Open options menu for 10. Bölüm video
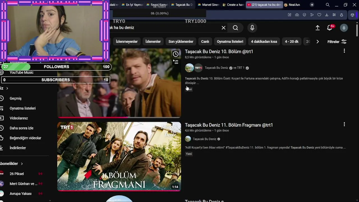This screenshot has height=202, width=359. 344,51
